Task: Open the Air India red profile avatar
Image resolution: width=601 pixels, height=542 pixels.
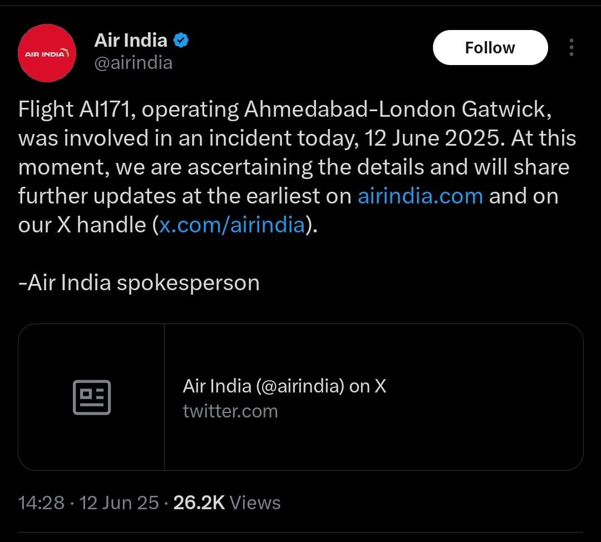Action: pos(47,53)
